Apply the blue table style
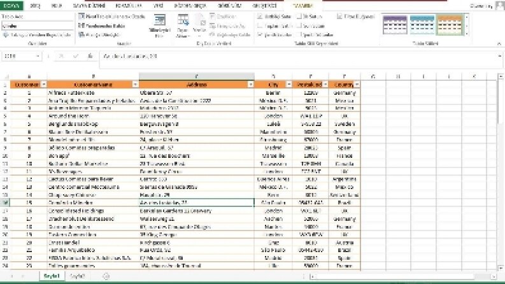The height and width of the screenshot is (284, 505). pos(422,25)
